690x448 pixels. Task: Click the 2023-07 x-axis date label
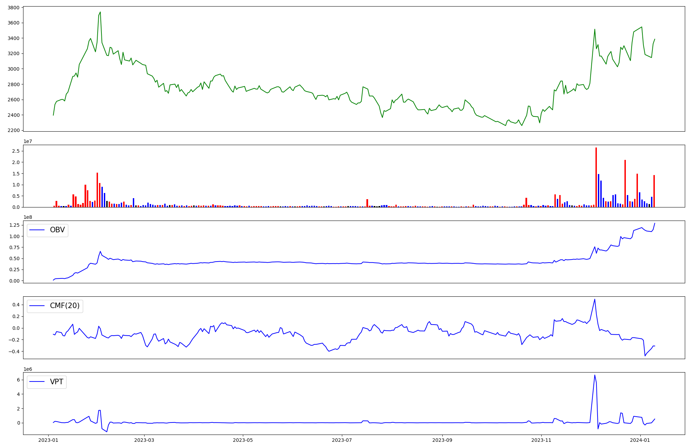[342, 440]
